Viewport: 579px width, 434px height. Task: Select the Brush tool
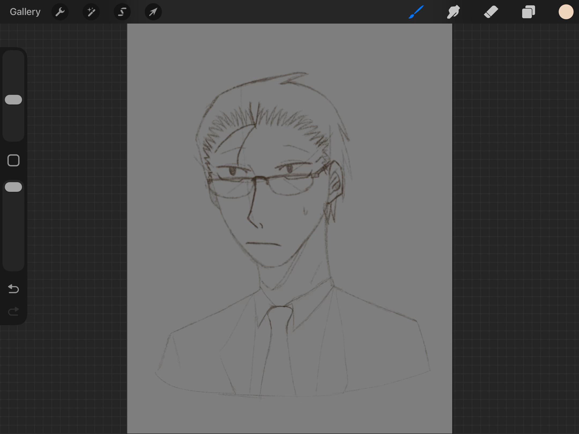click(416, 12)
